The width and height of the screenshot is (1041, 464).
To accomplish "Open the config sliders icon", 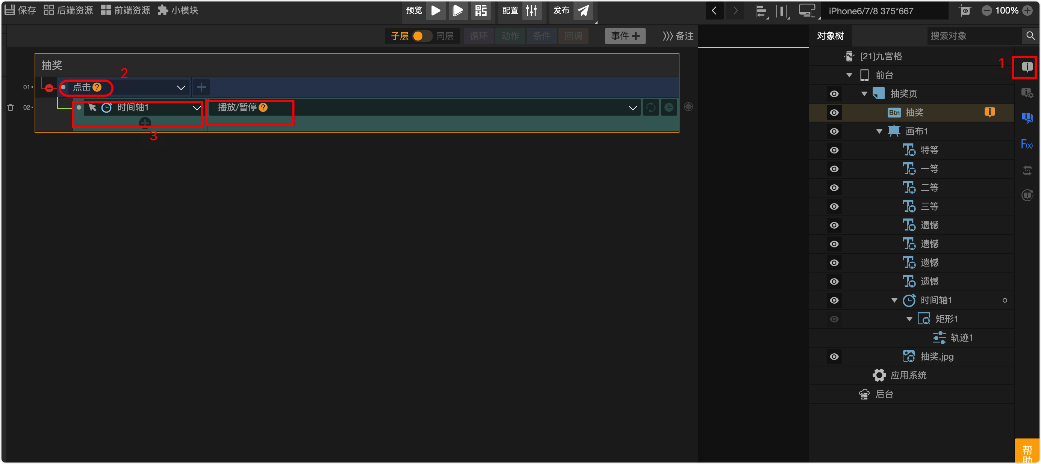I will pos(531,11).
